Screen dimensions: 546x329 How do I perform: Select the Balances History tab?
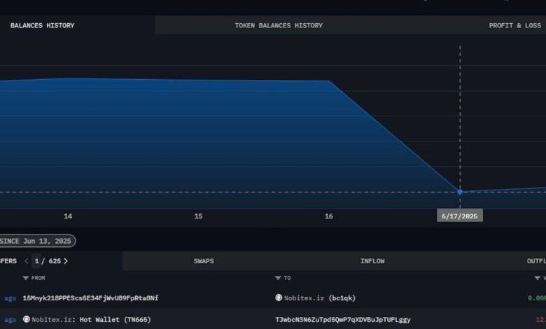(43, 25)
